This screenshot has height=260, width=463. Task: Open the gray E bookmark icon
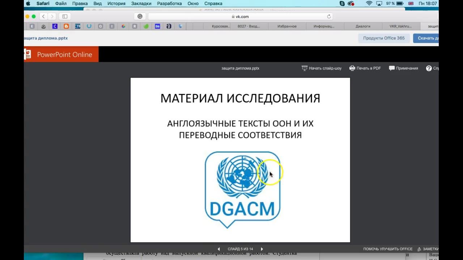point(32,26)
